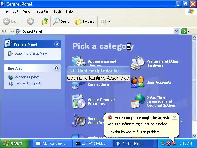
Task: Click the Help and Support question icon
Action: pos(10,84)
